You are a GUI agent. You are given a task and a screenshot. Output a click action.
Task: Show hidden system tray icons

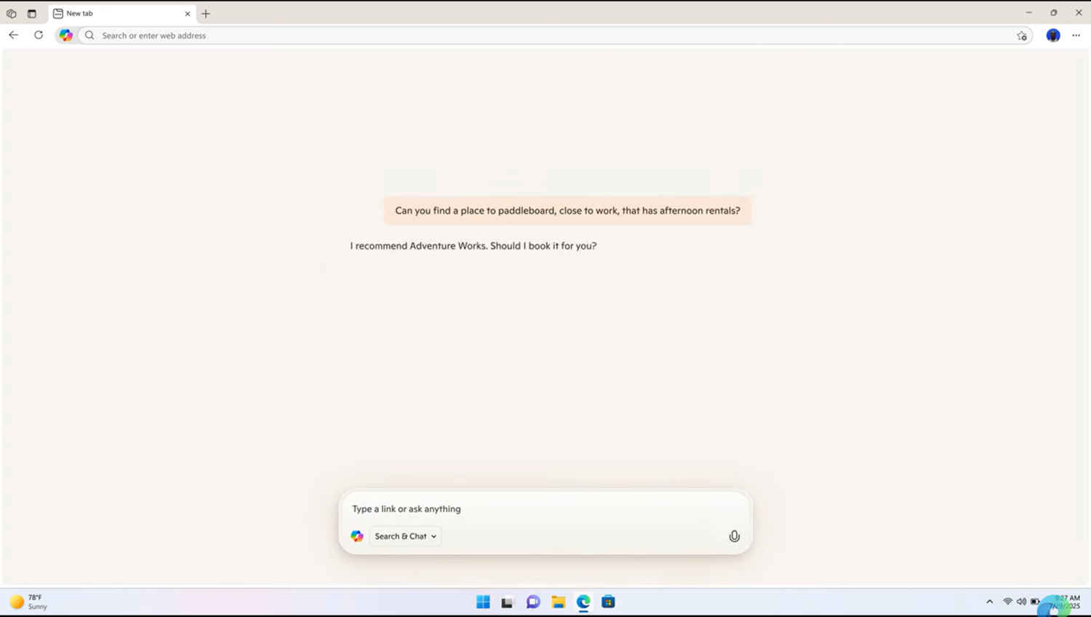pos(990,602)
